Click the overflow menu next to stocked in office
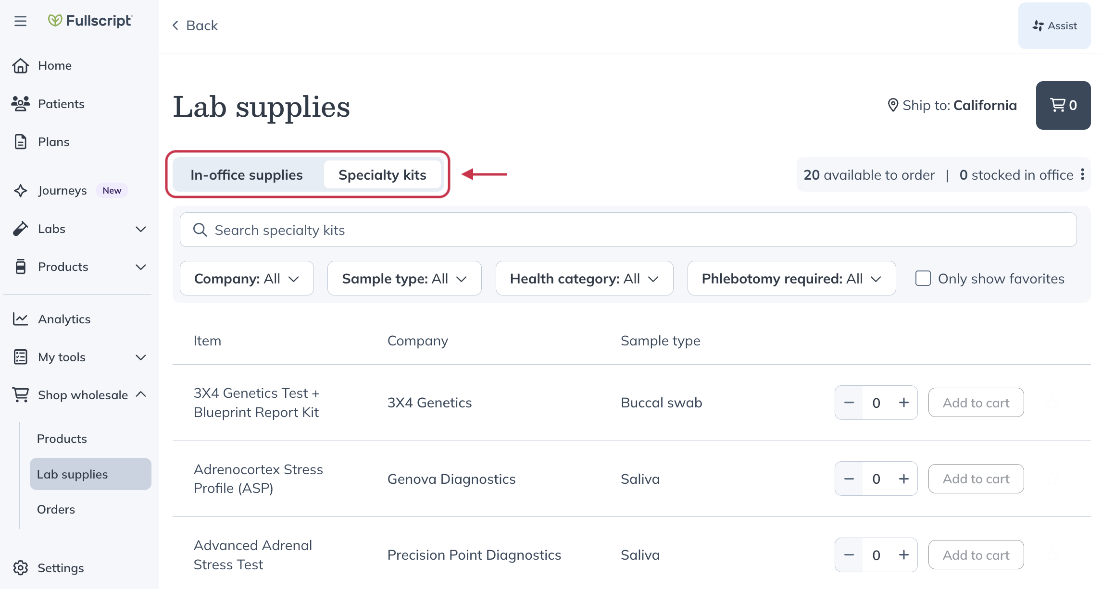This screenshot has height=589, width=1102. (x=1082, y=175)
